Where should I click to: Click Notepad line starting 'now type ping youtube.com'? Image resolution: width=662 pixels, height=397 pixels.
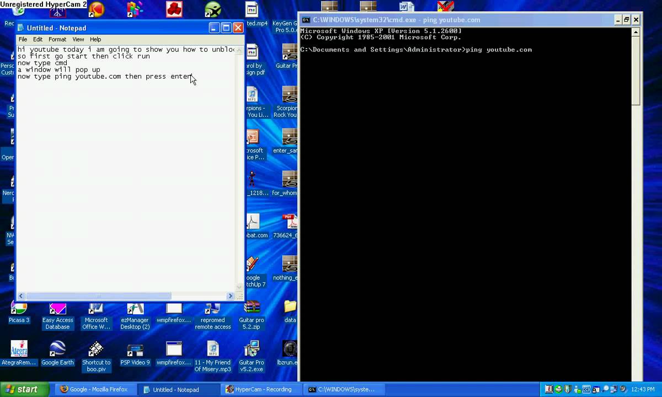click(104, 76)
